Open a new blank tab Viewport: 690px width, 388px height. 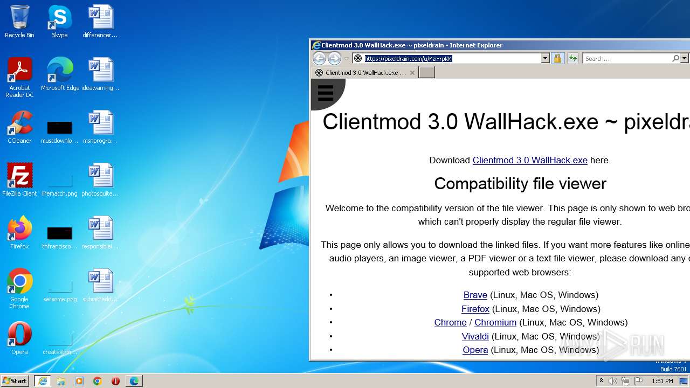point(426,73)
